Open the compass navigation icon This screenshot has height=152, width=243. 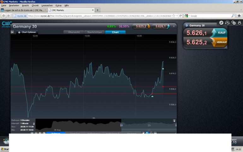[221, 23]
